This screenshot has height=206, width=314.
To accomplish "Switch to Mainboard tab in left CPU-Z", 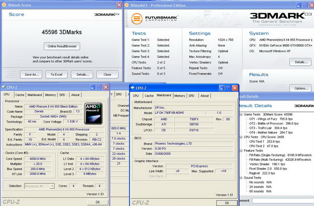I will (x=34, y=95).
